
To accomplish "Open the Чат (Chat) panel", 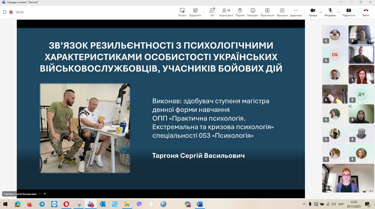I will click(212, 12).
